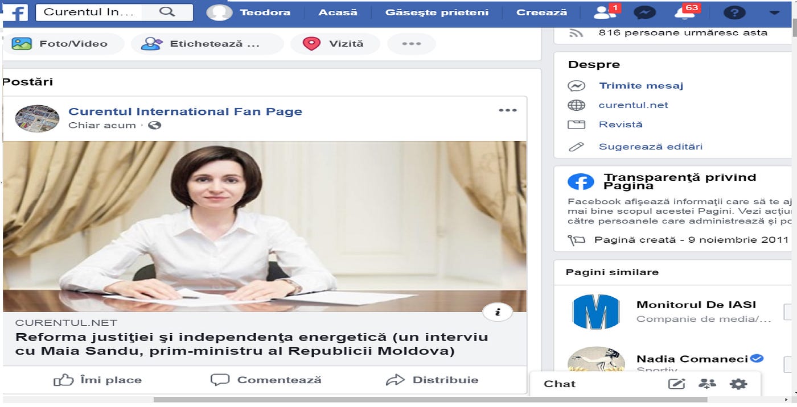Click 'Transparență privind Pagina' heading

click(x=680, y=181)
